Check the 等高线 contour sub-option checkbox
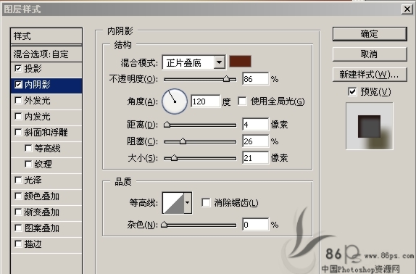 click(x=28, y=148)
